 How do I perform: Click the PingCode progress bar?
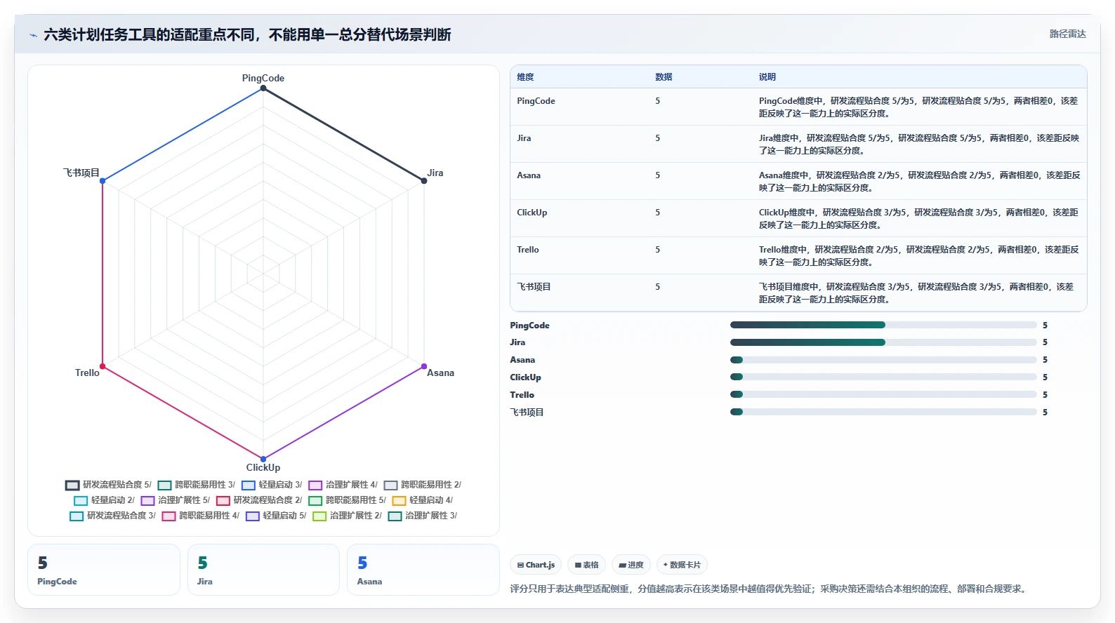point(883,325)
